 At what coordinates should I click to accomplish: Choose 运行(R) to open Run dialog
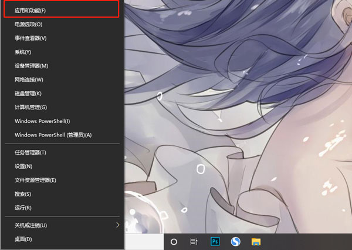click(x=23, y=208)
